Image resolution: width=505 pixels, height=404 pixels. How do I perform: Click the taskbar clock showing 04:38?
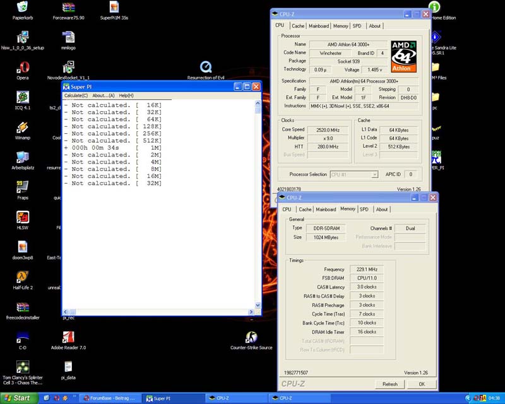tap(494, 398)
